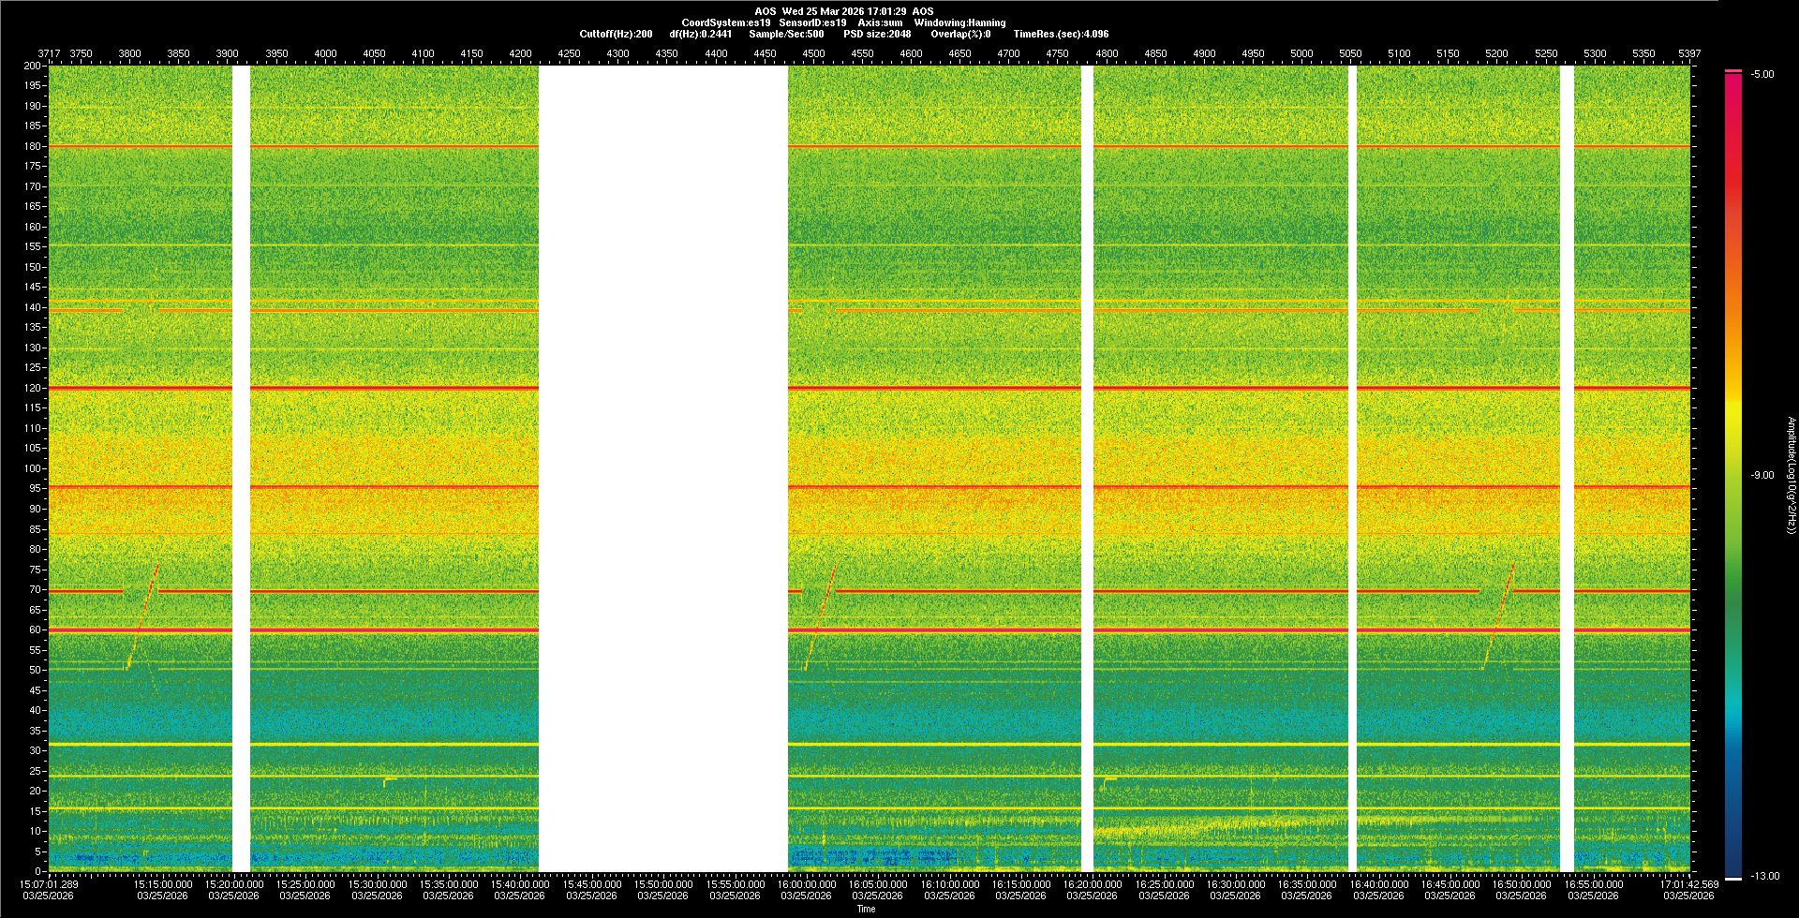Click the 120 Hz label on frequency axis
Image resolution: width=1799 pixels, height=918 pixels.
point(33,388)
